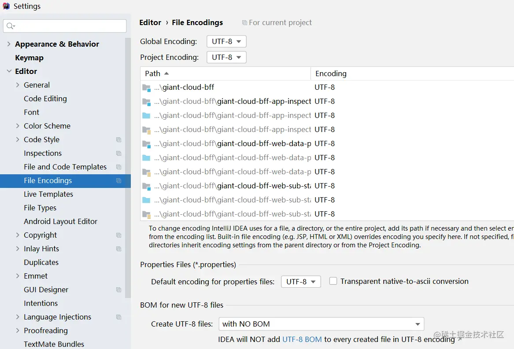
Task: Click the settings tree vertical scrollbar
Action: 128,168
